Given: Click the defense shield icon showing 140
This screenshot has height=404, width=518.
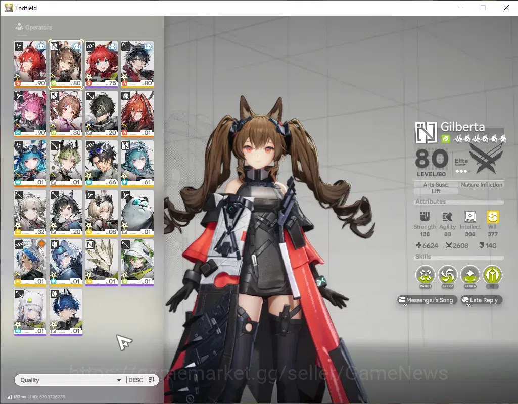Looking at the screenshot, I should [x=481, y=245].
